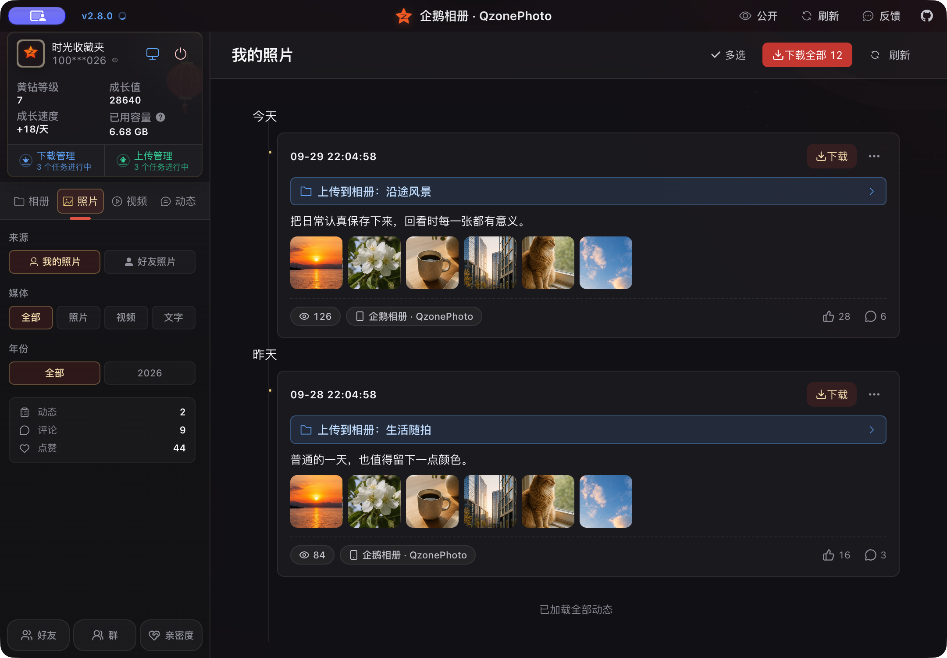Image resolution: width=947 pixels, height=658 pixels.
Task: Switch to the 相册 tab
Action: coord(32,201)
